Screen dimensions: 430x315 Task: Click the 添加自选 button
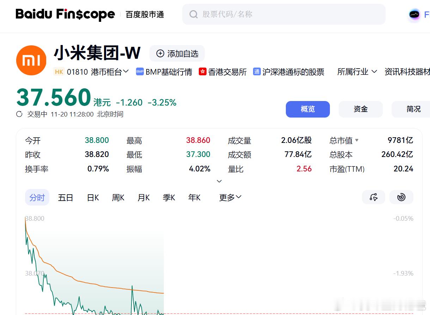177,53
